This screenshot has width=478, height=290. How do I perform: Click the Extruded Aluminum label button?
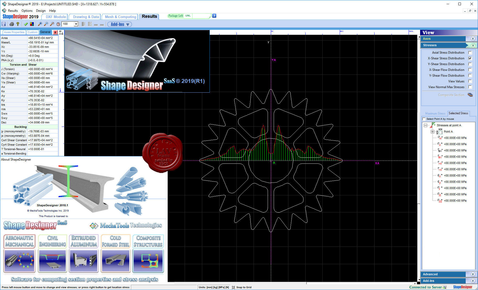[x=84, y=241]
